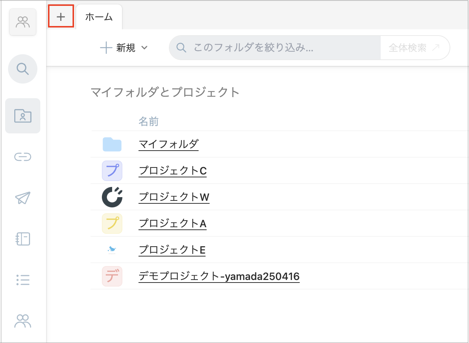Image resolution: width=469 pixels, height=343 pixels.
Task: Open a new tab with plus button
Action: click(x=61, y=17)
